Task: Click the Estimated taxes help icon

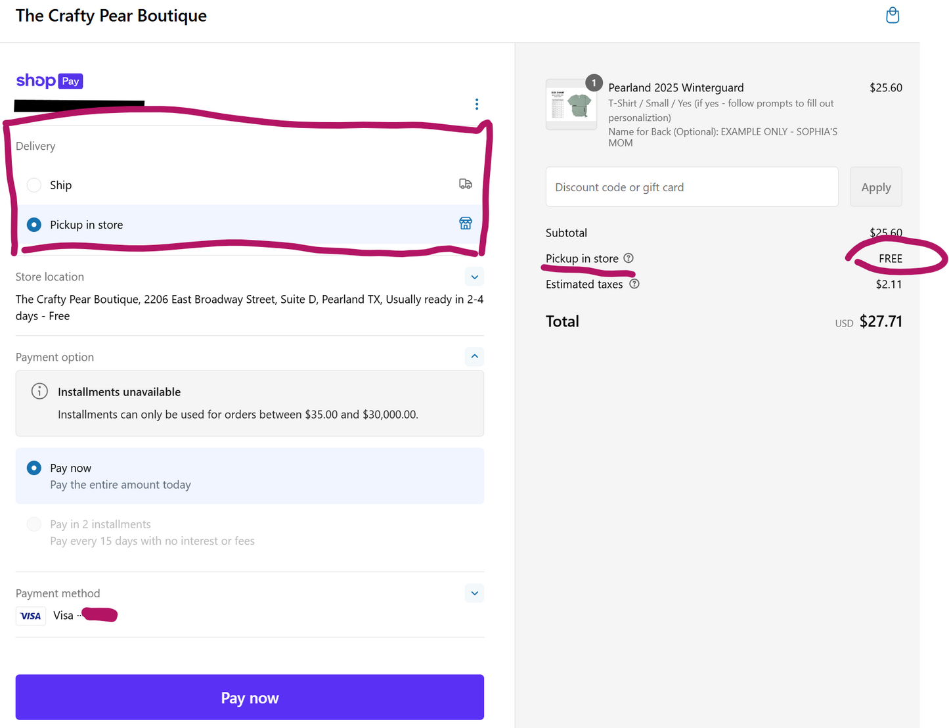Action: (x=634, y=284)
